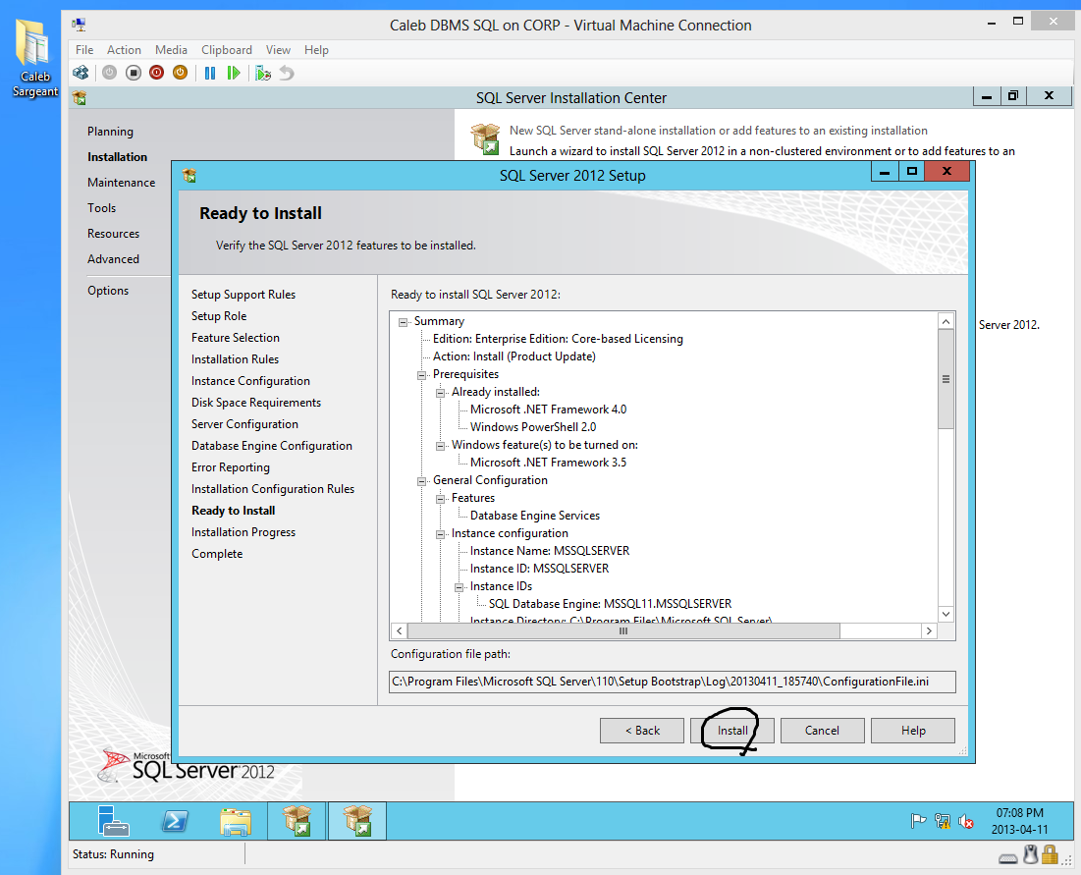Click the installation box icon beside New SQL Server
The height and width of the screenshot is (875, 1081).
tap(485, 138)
